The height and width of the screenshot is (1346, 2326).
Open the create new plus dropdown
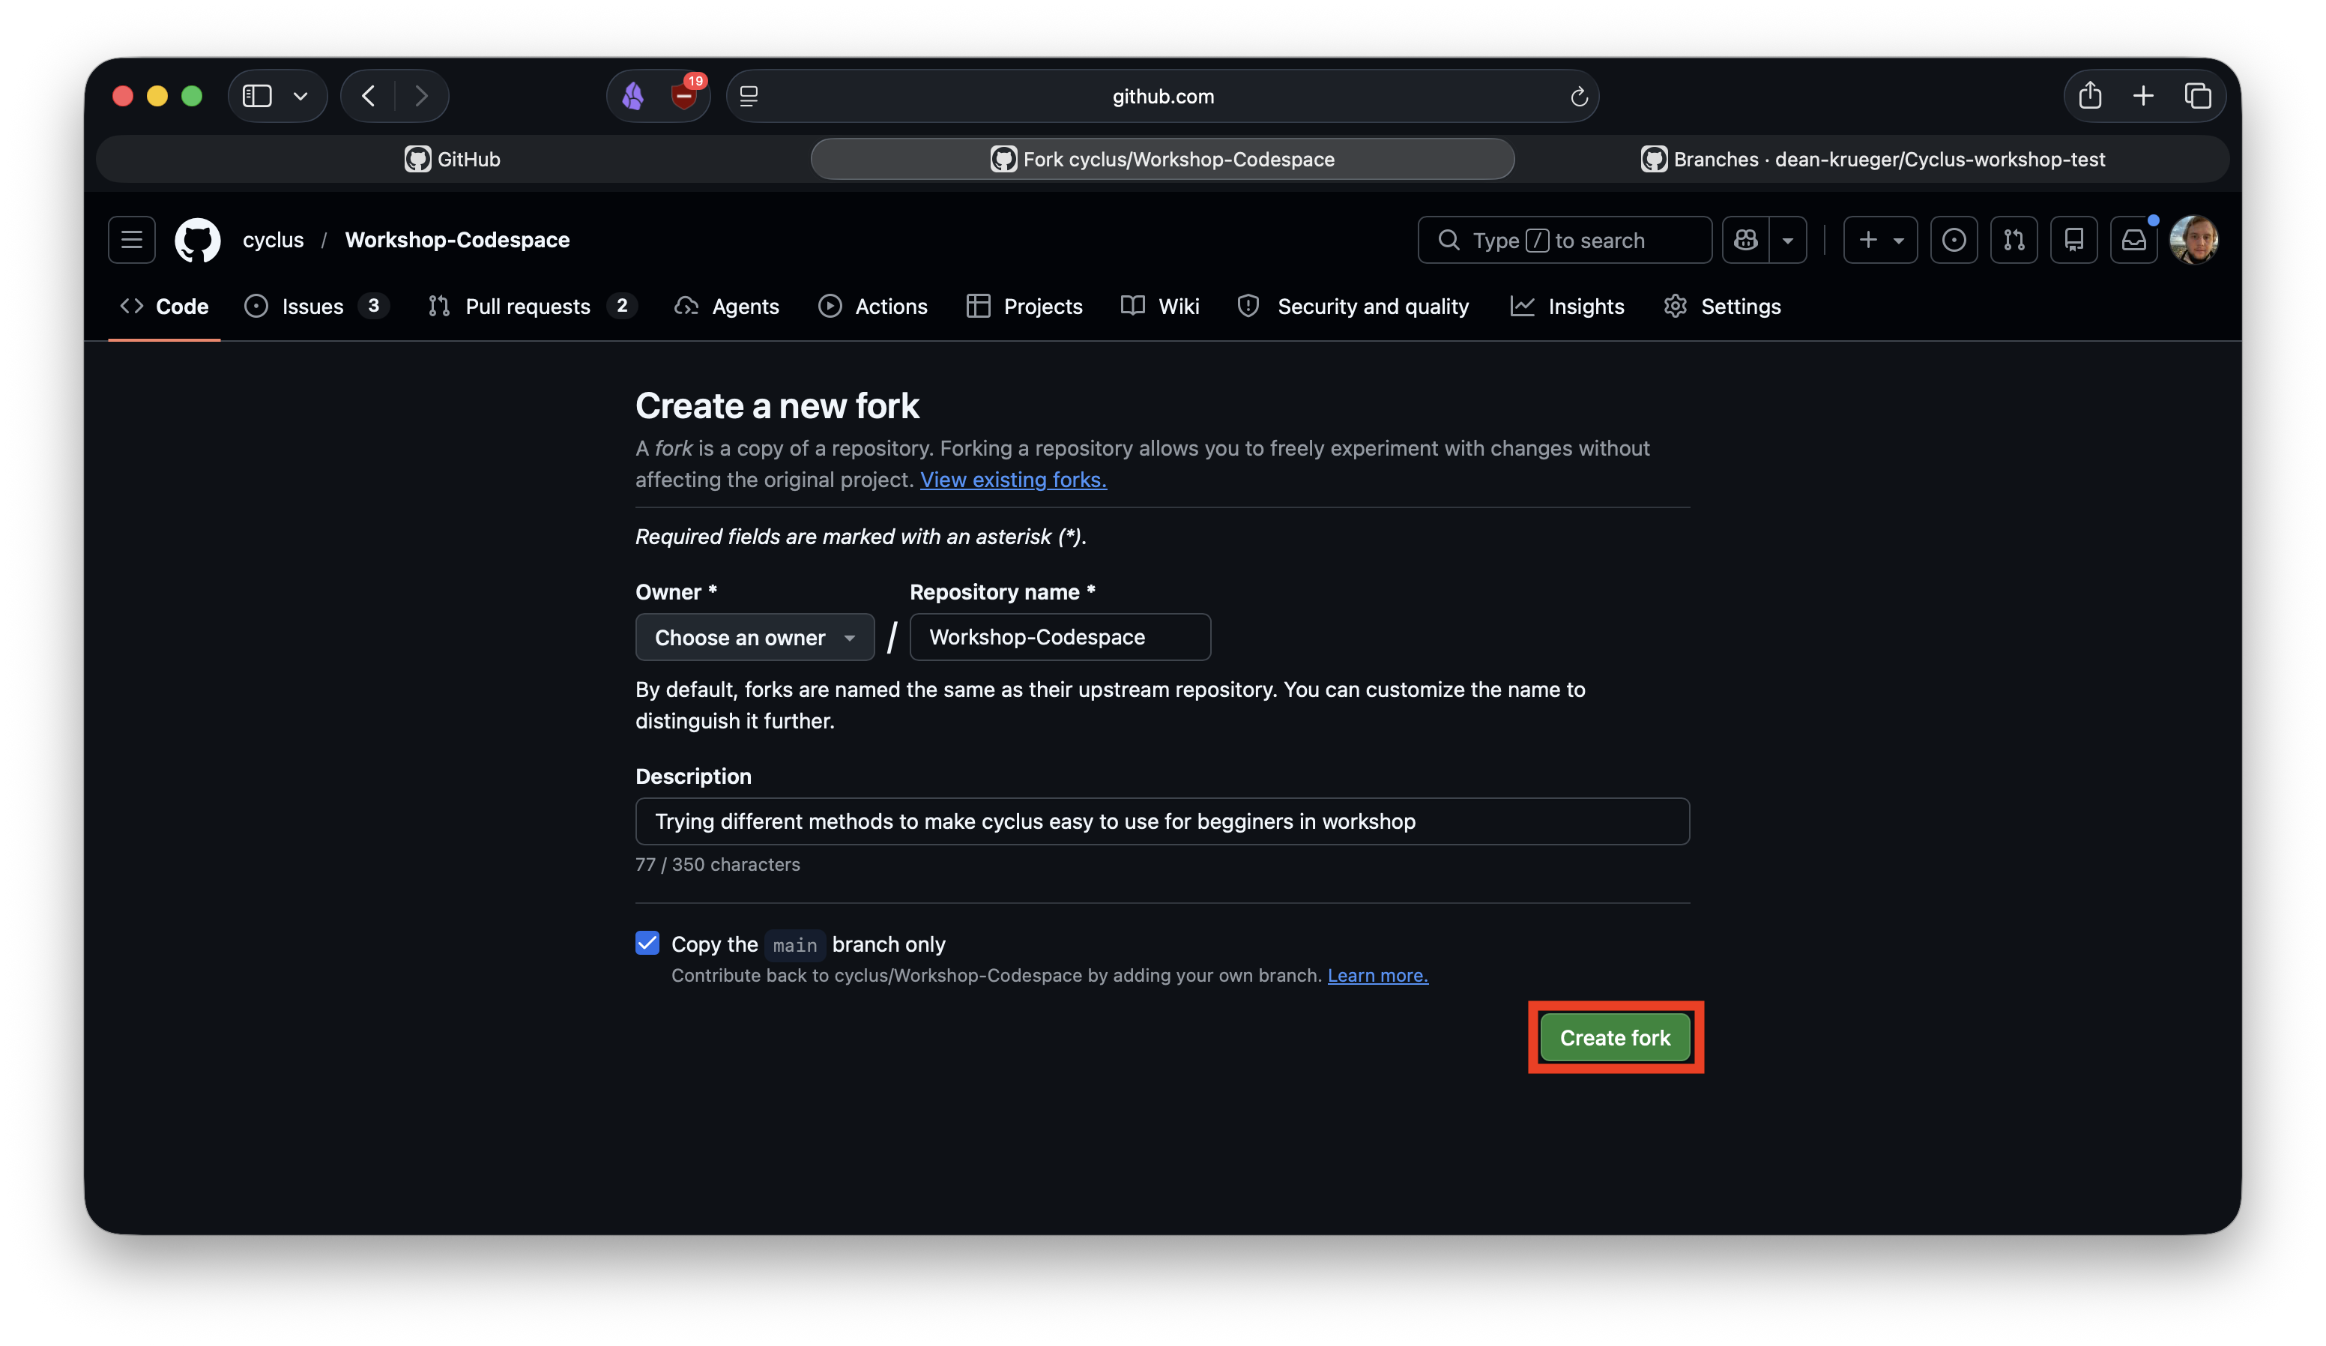[x=1880, y=240]
